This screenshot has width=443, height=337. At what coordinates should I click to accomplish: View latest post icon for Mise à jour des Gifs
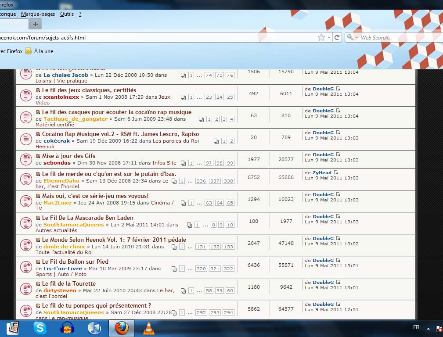click(338, 155)
